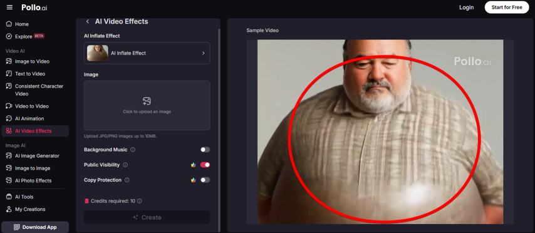
Task: Click the My Creations icon
Action: click(9, 209)
